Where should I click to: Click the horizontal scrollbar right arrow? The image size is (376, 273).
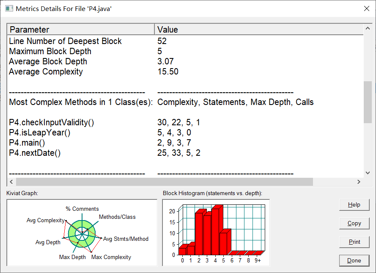point(359,182)
